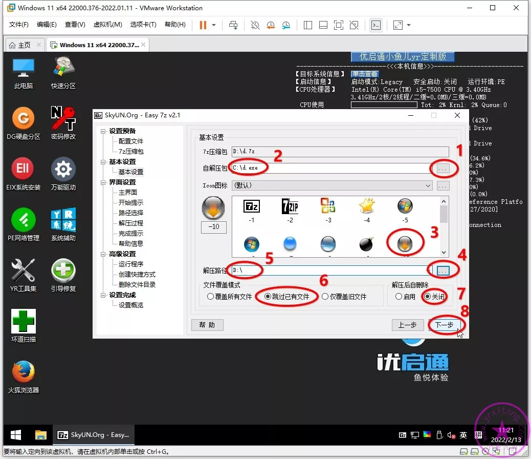Click the 下一步 button
This screenshot has height=459, width=531.
coord(444,325)
